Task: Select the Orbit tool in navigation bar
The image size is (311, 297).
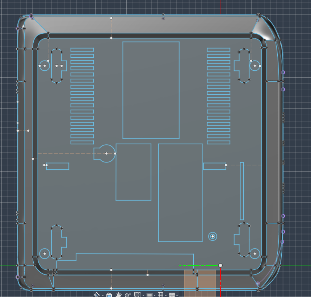Action: [x=97, y=295]
